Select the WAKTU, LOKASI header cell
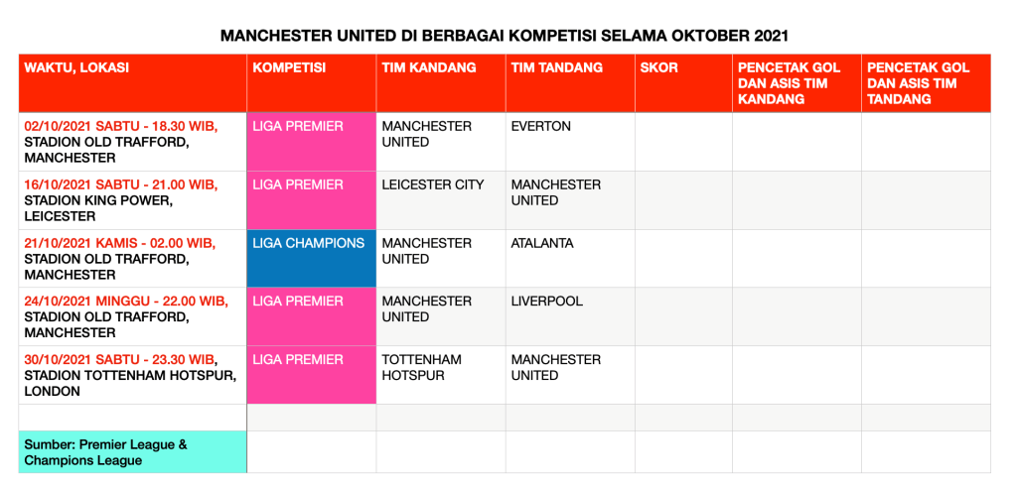1016x488 pixels. pyautogui.click(x=132, y=83)
